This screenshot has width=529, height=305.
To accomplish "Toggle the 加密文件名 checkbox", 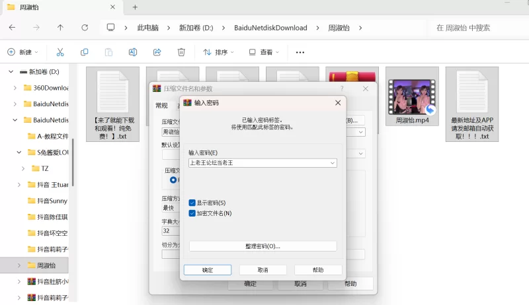I will coord(192,213).
